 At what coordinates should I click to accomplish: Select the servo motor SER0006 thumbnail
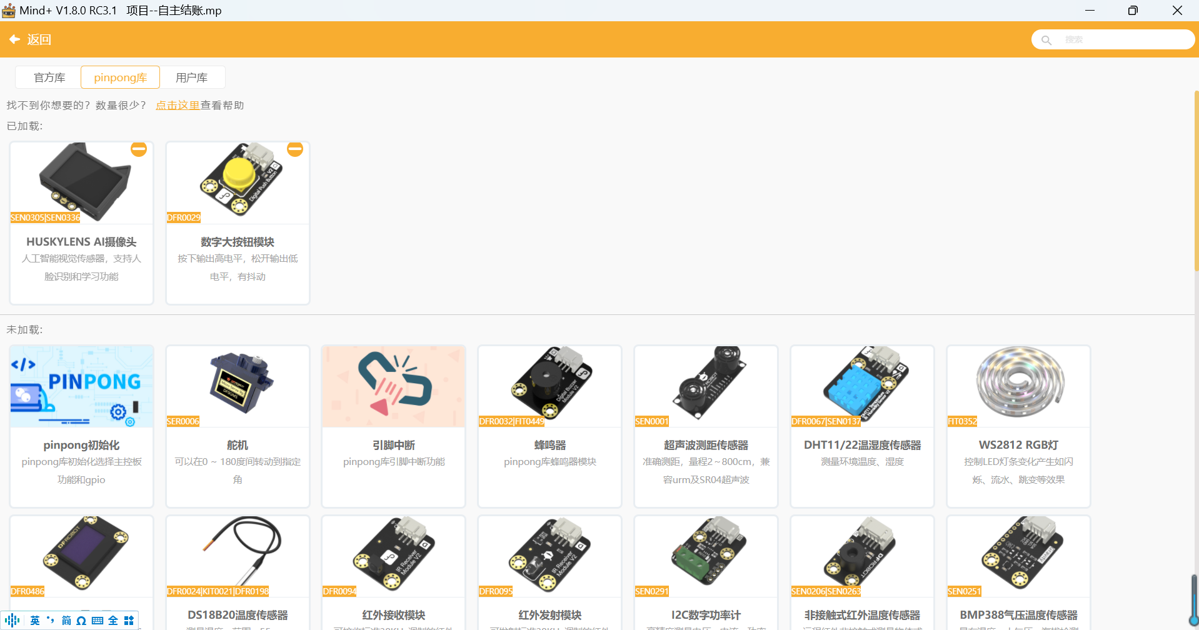pos(238,386)
